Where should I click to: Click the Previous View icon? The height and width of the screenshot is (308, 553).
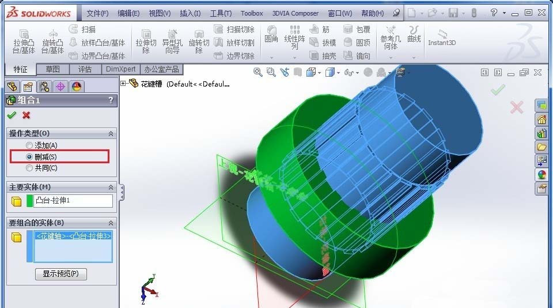point(284,73)
